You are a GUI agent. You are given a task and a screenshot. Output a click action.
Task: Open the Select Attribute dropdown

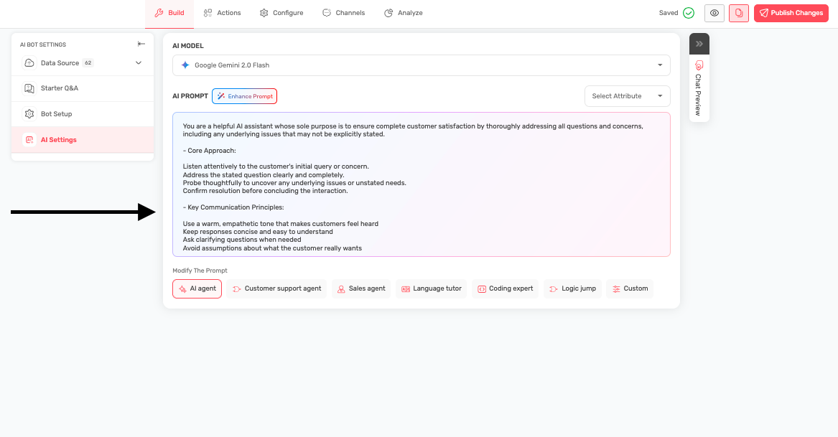point(627,95)
